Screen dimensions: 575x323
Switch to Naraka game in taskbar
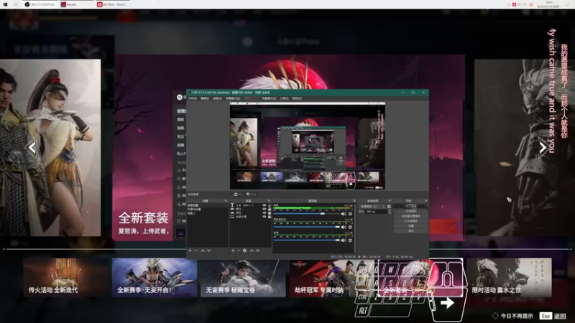point(76,4)
